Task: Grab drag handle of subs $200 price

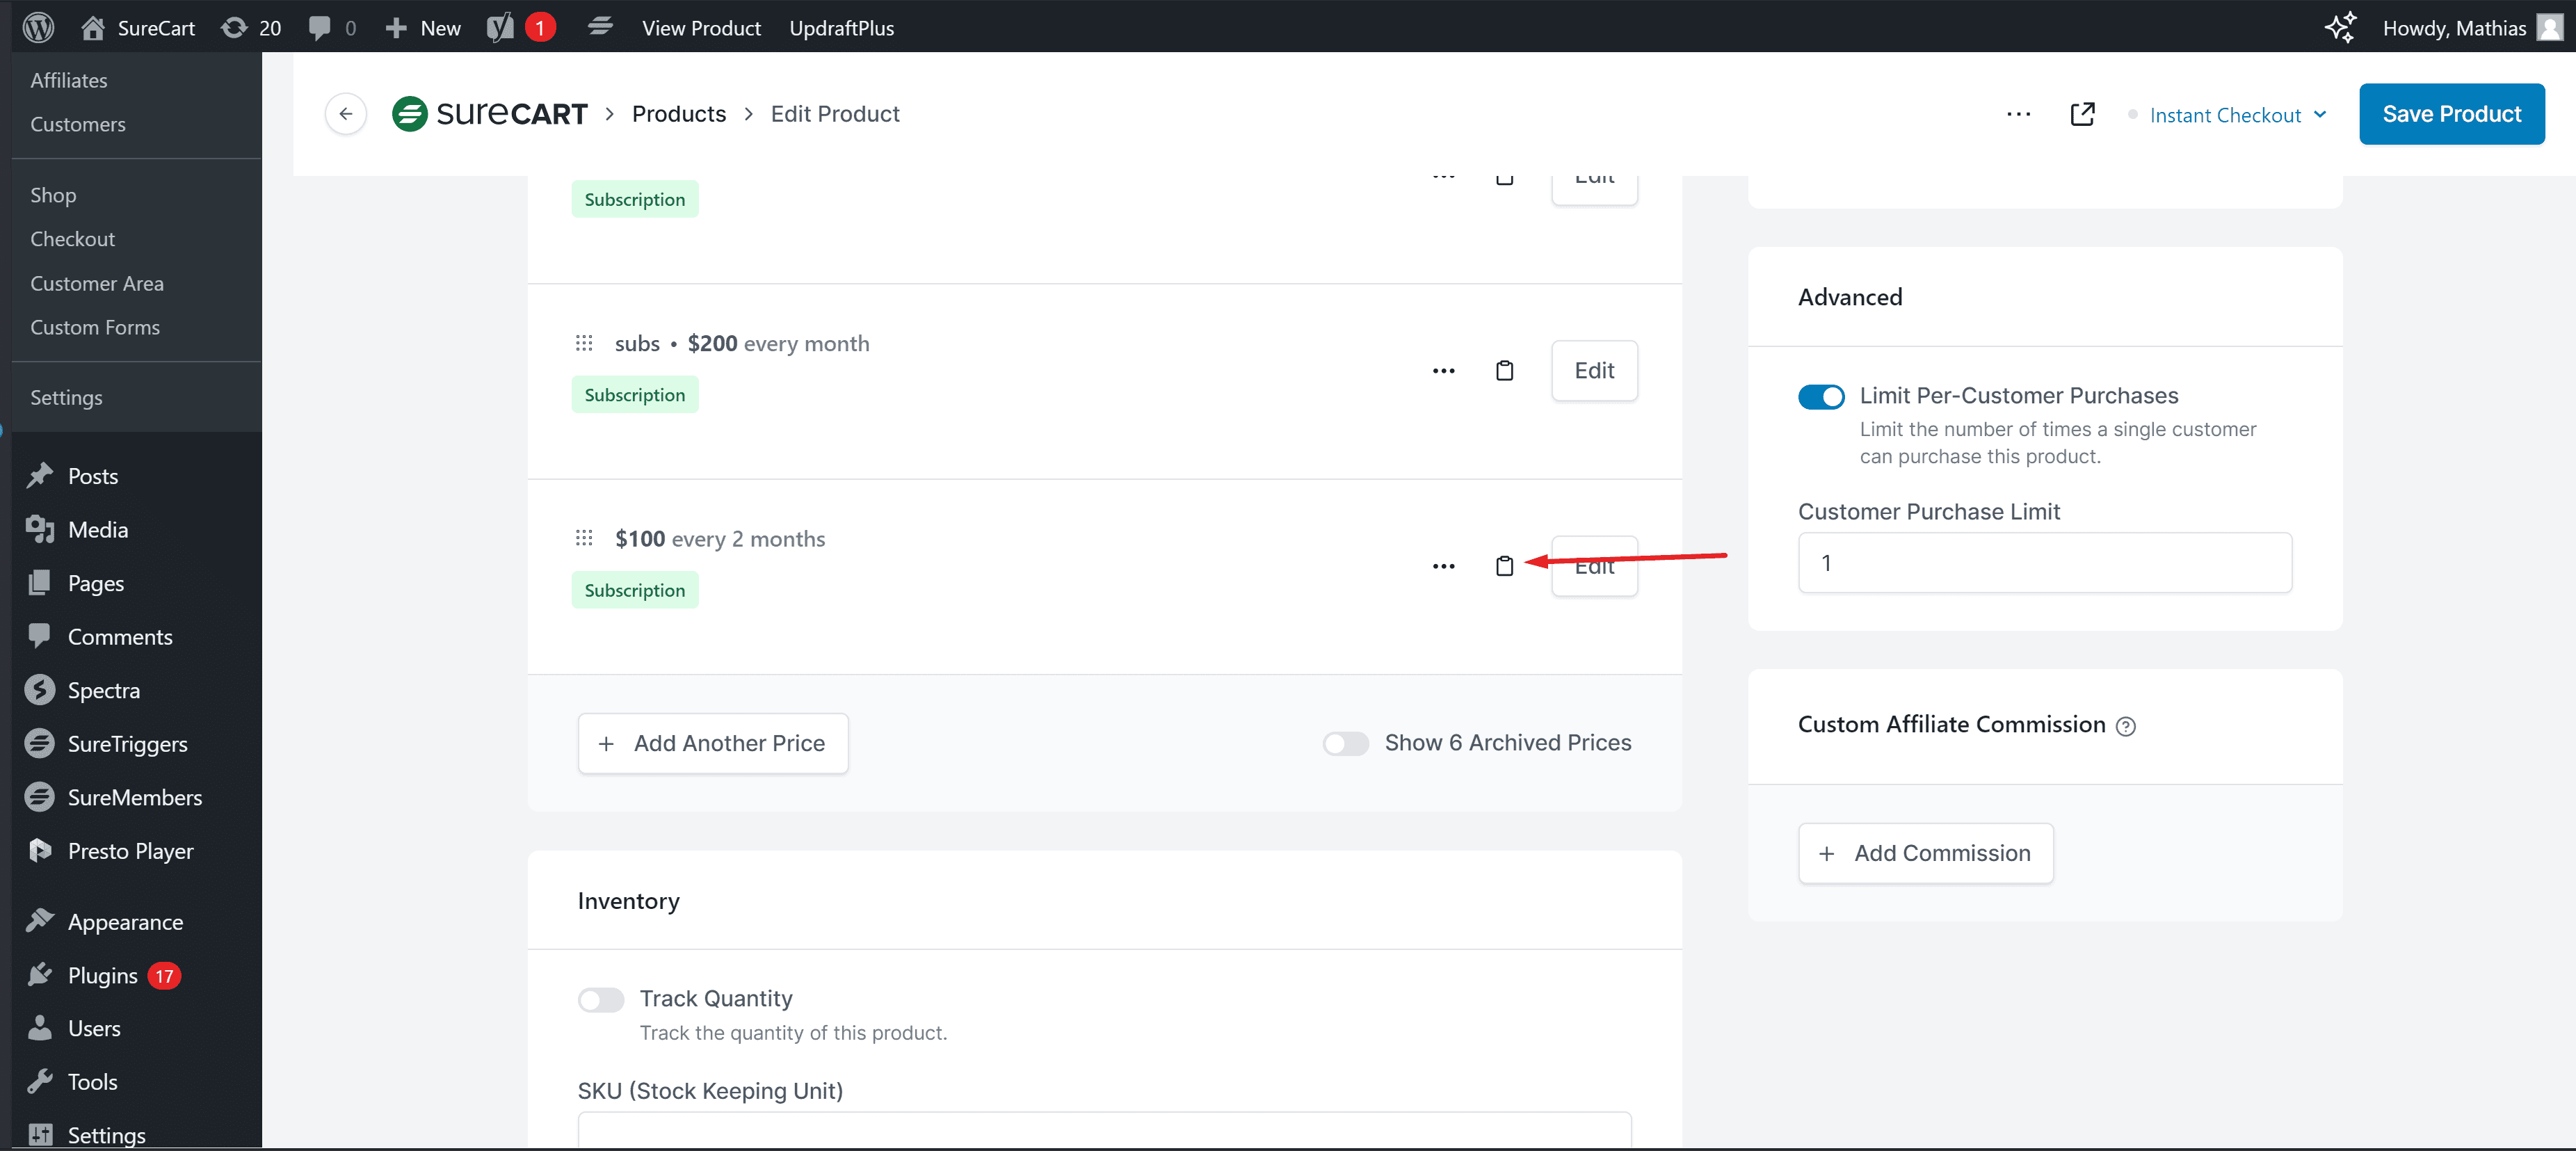Action: pyautogui.click(x=584, y=344)
